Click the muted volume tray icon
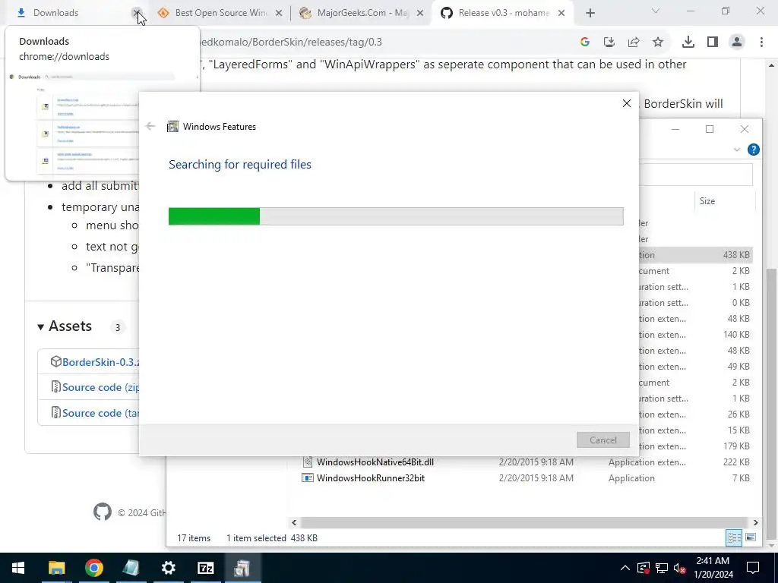This screenshot has width=778, height=583. click(680, 568)
